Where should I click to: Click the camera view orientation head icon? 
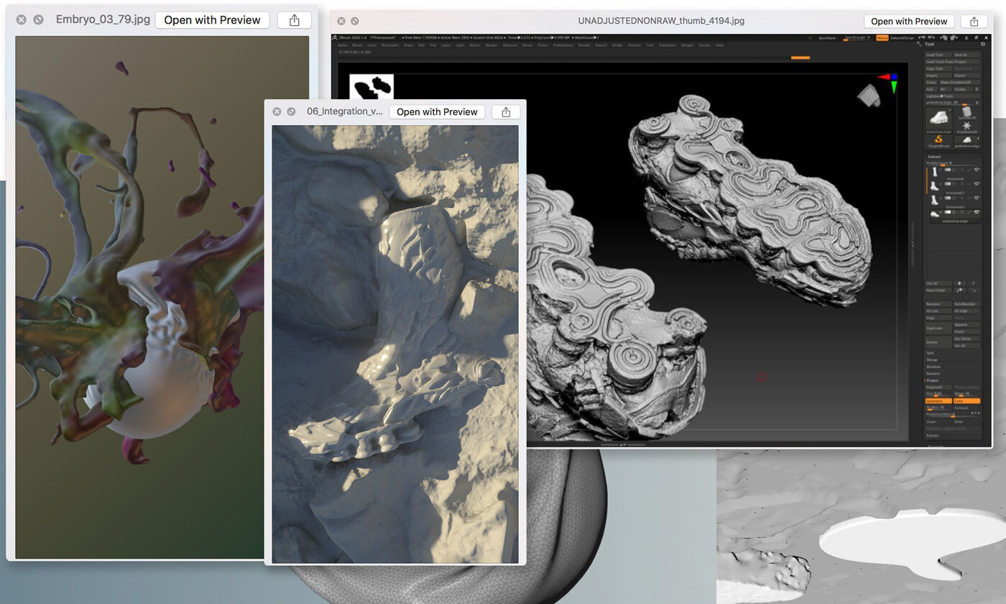click(x=869, y=96)
